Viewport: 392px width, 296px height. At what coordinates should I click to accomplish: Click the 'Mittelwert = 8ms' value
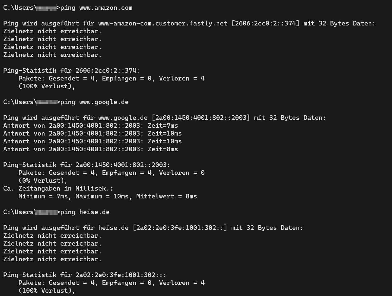pos(167,197)
